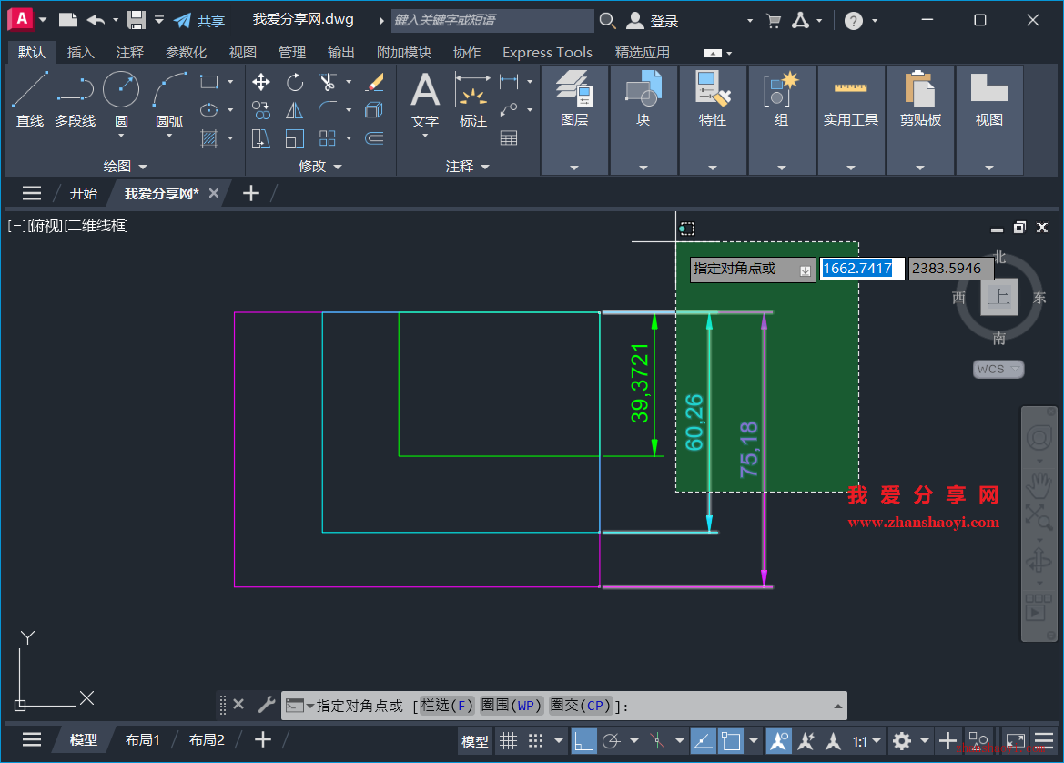Switch to the 布局2 layout tab
Image resolution: width=1064 pixels, height=763 pixels.
click(207, 740)
